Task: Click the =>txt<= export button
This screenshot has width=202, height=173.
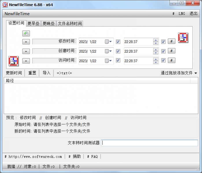Action: (64, 73)
